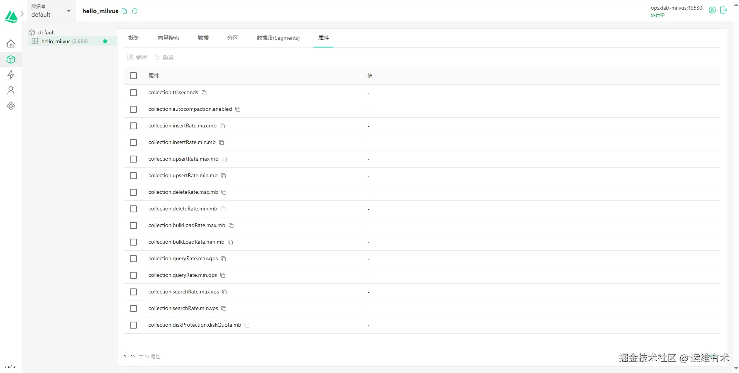Open the Users page via sidebar person icon
The height and width of the screenshot is (373, 739).
(11, 90)
